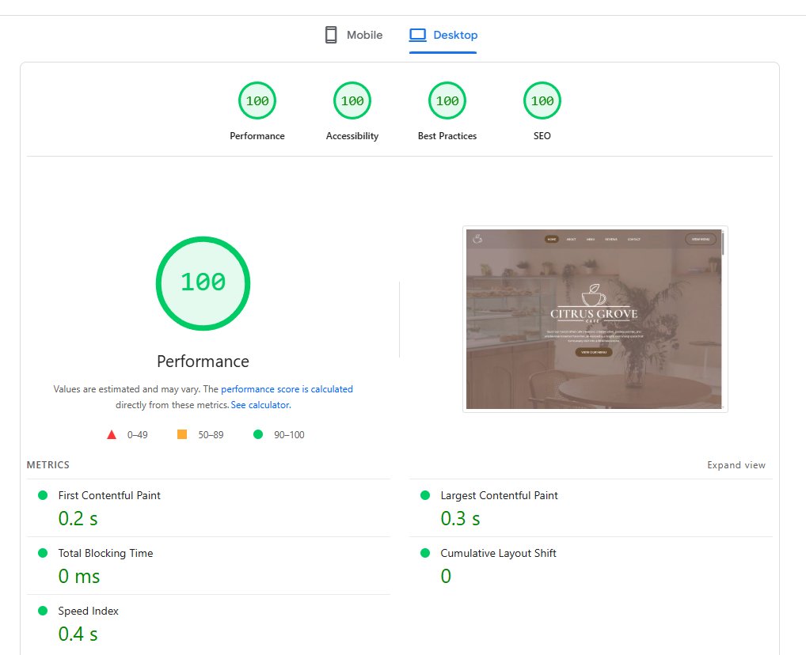This screenshot has width=806, height=655.
Task: Open the performance score is calculated link
Action: (x=287, y=388)
